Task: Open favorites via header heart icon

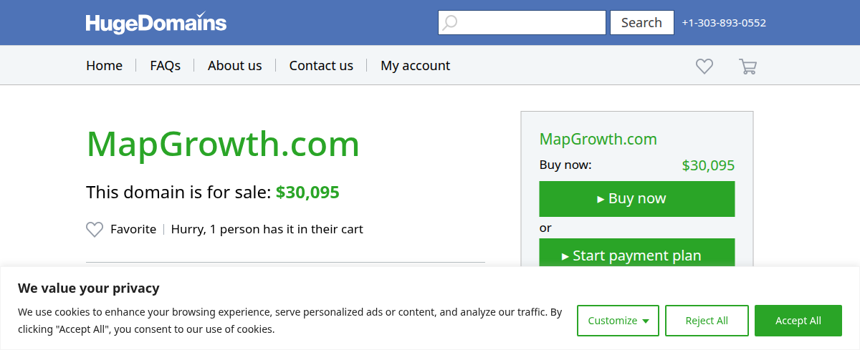Action: (704, 67)
